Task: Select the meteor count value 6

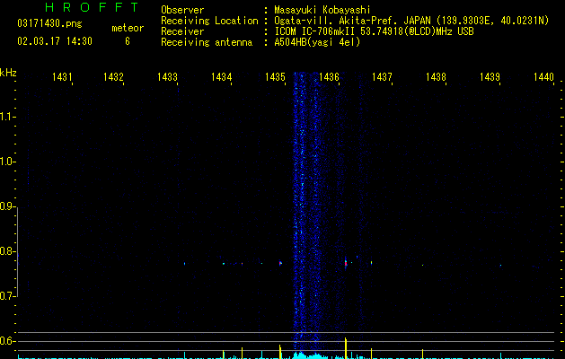Action: pyautogui.click(x=128, y=41)
